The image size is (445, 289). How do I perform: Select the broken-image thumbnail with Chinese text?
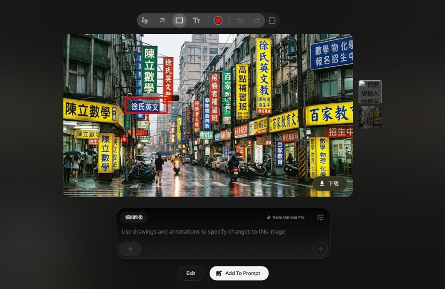pyautogui.click(x=370, y=92)
